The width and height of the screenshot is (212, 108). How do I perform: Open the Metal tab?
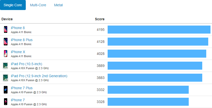[58, 5]
